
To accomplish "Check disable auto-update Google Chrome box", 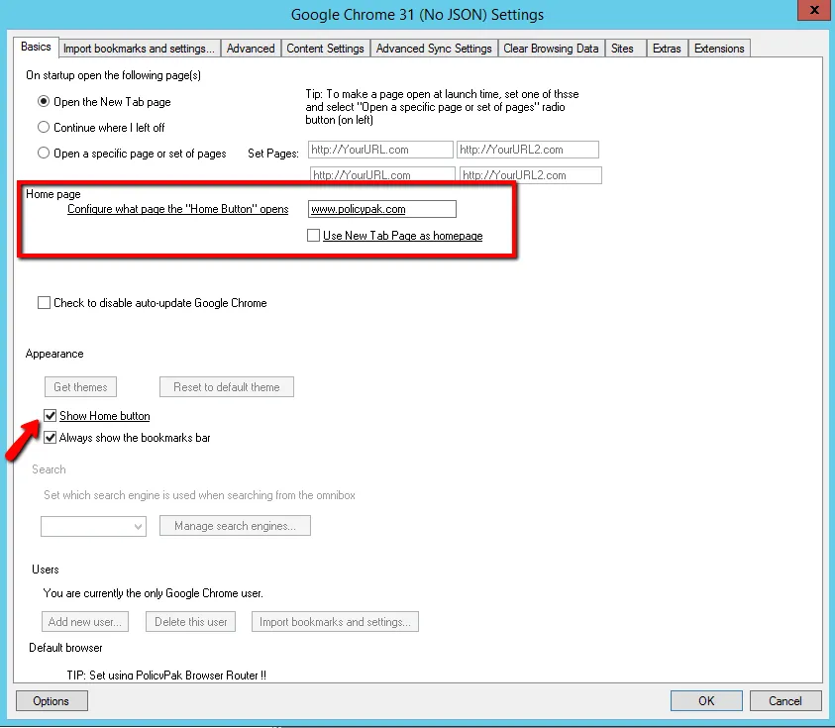I will point(44,303).
